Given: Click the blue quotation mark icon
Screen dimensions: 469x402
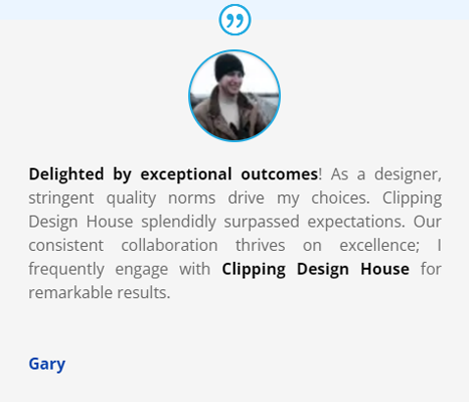Looking at the screenshot, I should coord(235,20).
